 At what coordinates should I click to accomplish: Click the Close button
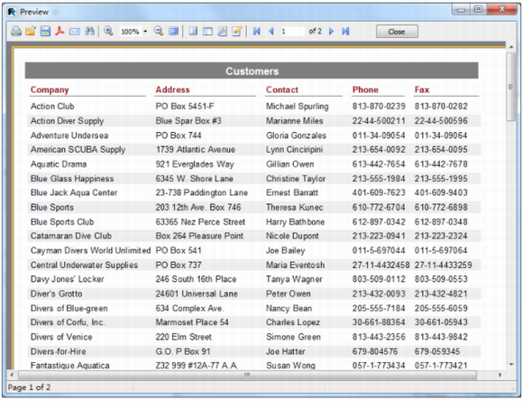point(397,32)
